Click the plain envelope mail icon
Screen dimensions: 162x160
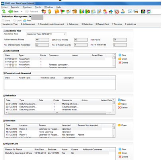pyautogui.click(x=130, y=11)
